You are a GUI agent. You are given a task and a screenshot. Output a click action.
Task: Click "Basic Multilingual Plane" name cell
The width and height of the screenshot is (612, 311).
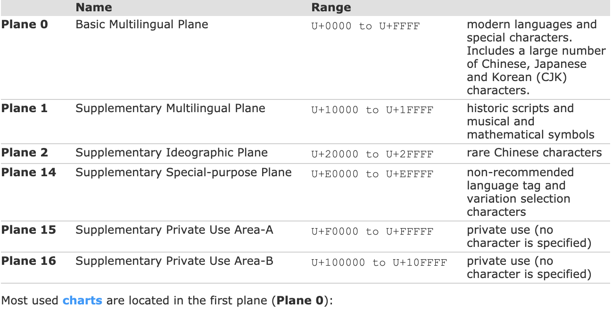141,25
